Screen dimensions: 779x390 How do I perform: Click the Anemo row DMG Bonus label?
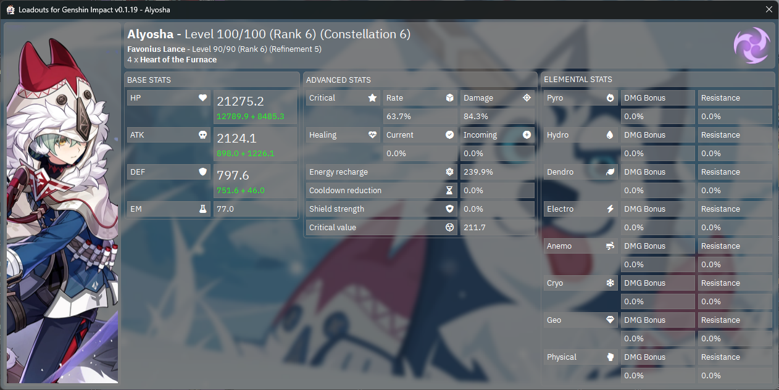click(x=658, y=246)
